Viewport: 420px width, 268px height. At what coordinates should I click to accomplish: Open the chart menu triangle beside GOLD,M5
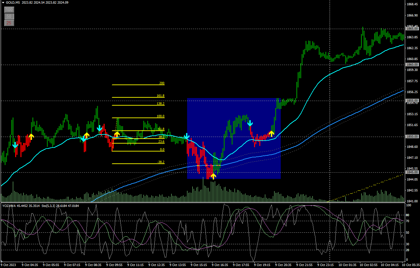[x=3, y=3]
